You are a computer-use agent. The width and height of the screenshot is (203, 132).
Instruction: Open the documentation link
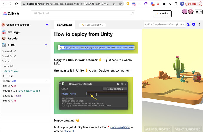click(120, 127)
